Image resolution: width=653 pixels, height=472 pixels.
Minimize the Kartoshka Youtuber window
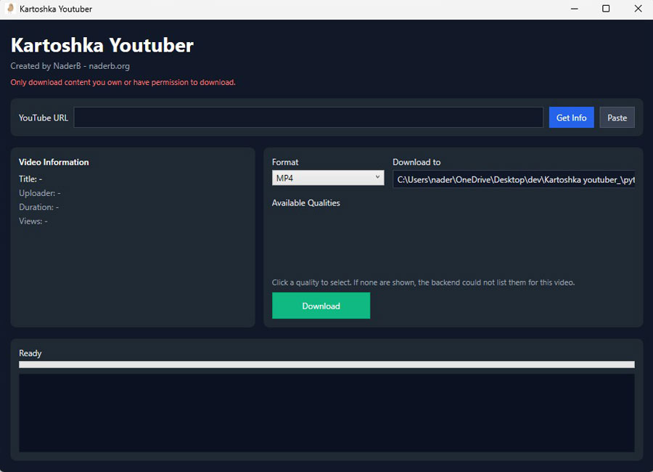(574, 8)
